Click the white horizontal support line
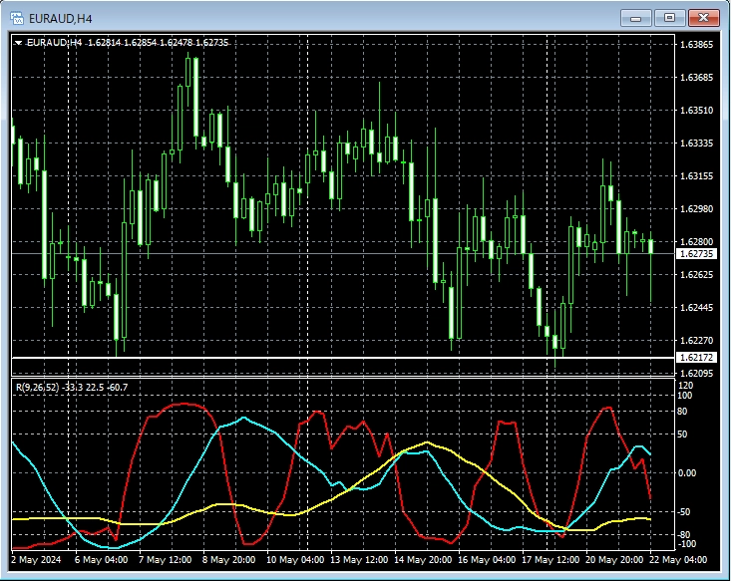732x581 pixels. coord(299,357)
